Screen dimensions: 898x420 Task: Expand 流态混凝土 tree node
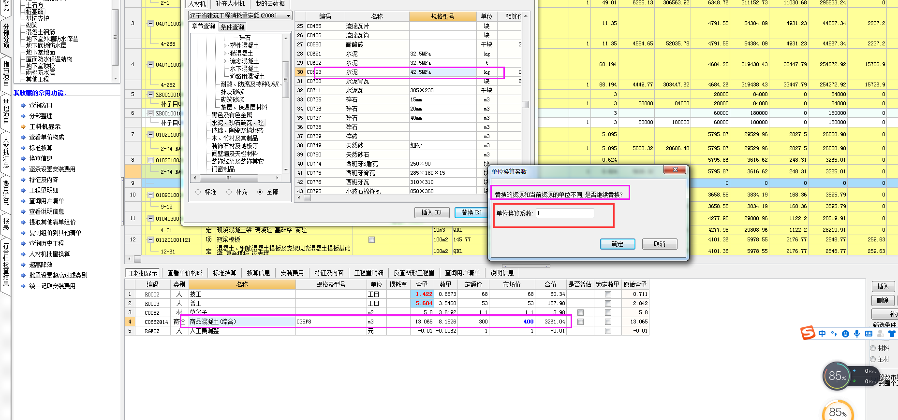225,61
